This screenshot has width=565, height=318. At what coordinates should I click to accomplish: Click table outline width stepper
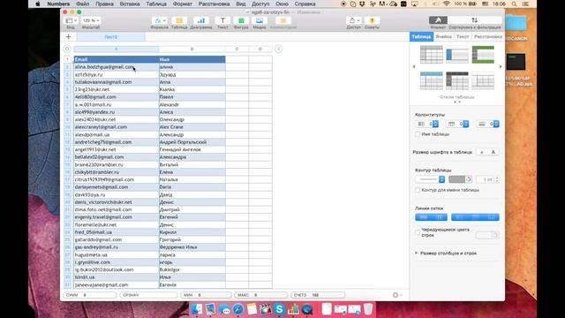coord(497,179)
